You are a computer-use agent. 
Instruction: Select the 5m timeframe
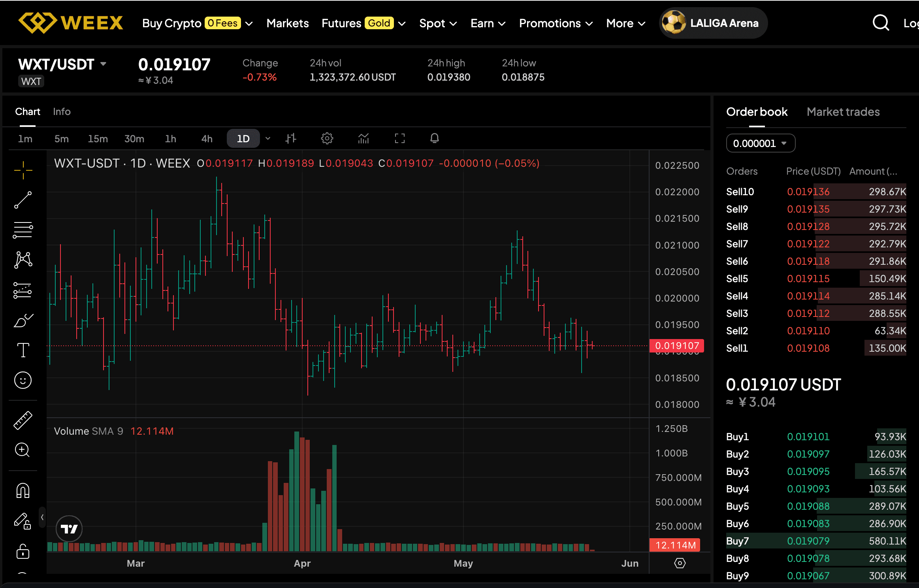click(x=62, y=139)
